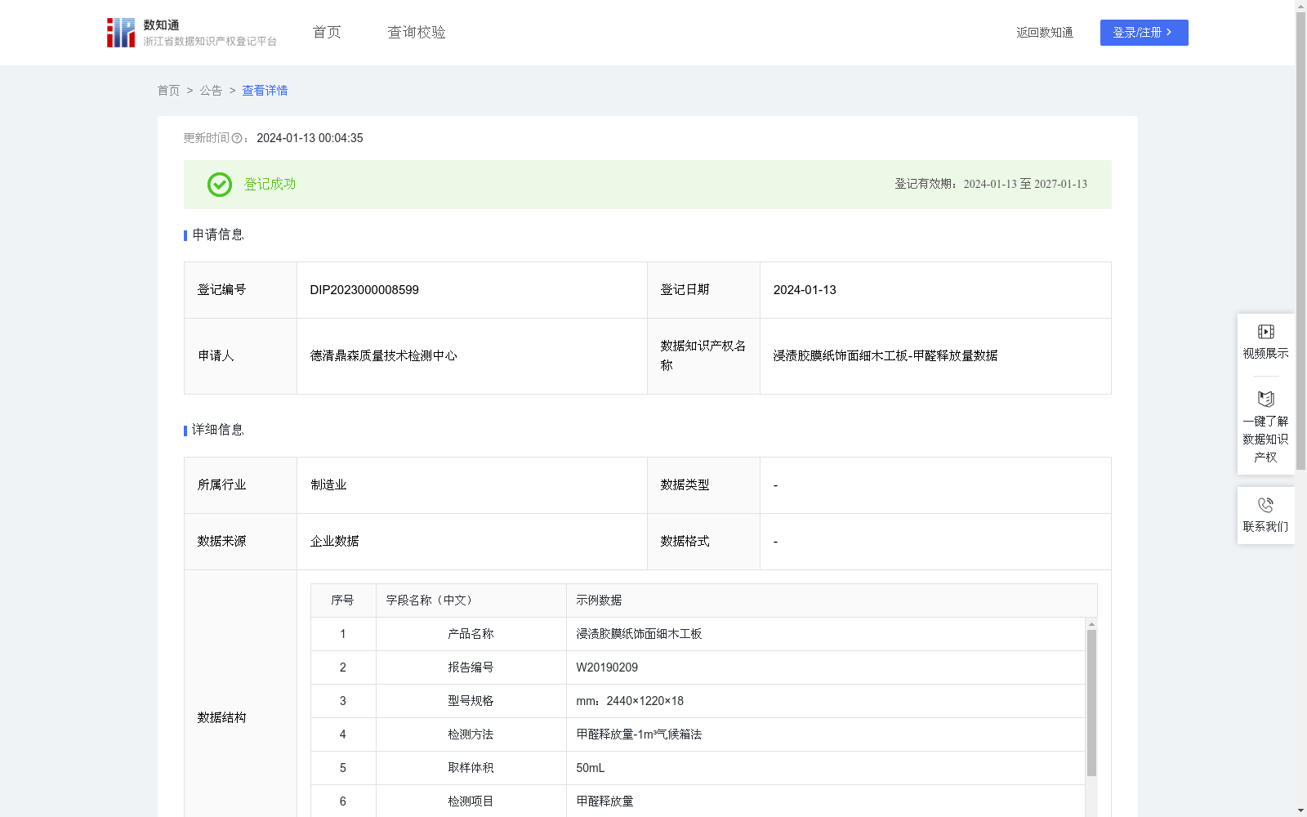1307x817 pixels.
Task: Click the 一键了解数据知识产权 book icon
Action: [1265, 399]
